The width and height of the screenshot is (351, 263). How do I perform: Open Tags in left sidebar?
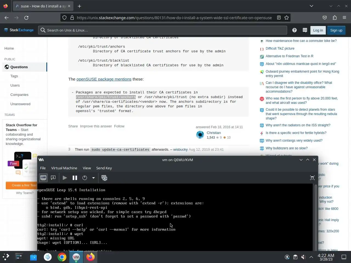[x=14, y=76]
